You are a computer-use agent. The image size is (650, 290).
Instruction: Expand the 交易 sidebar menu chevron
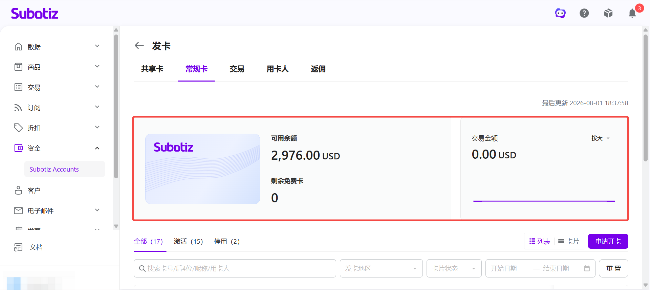click(97, 87)
